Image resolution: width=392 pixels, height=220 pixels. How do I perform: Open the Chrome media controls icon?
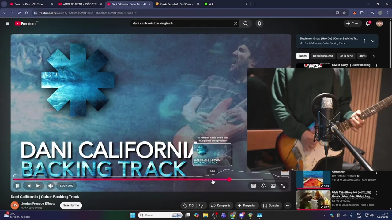[372, 13]
